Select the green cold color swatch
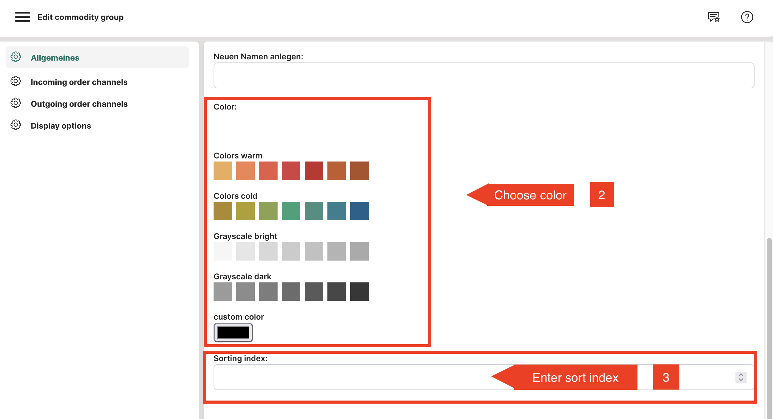Screen dimensions: 773x419 click(291, 211)
